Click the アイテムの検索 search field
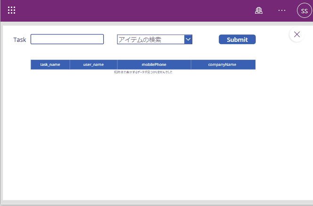The height and width of the screenshot is (206, 313). pos(151,40)
